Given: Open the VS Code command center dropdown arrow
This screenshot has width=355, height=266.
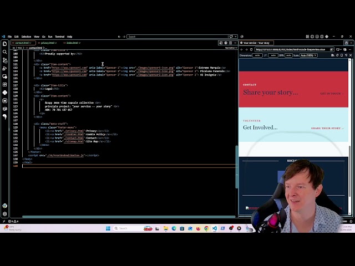Looking at the screenshot, I should click(236, 37).
